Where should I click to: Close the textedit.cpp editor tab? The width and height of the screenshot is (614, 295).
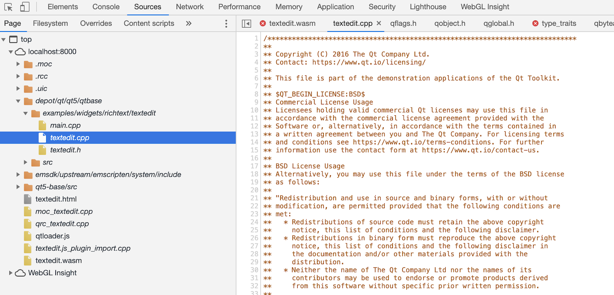pos(379,23)
